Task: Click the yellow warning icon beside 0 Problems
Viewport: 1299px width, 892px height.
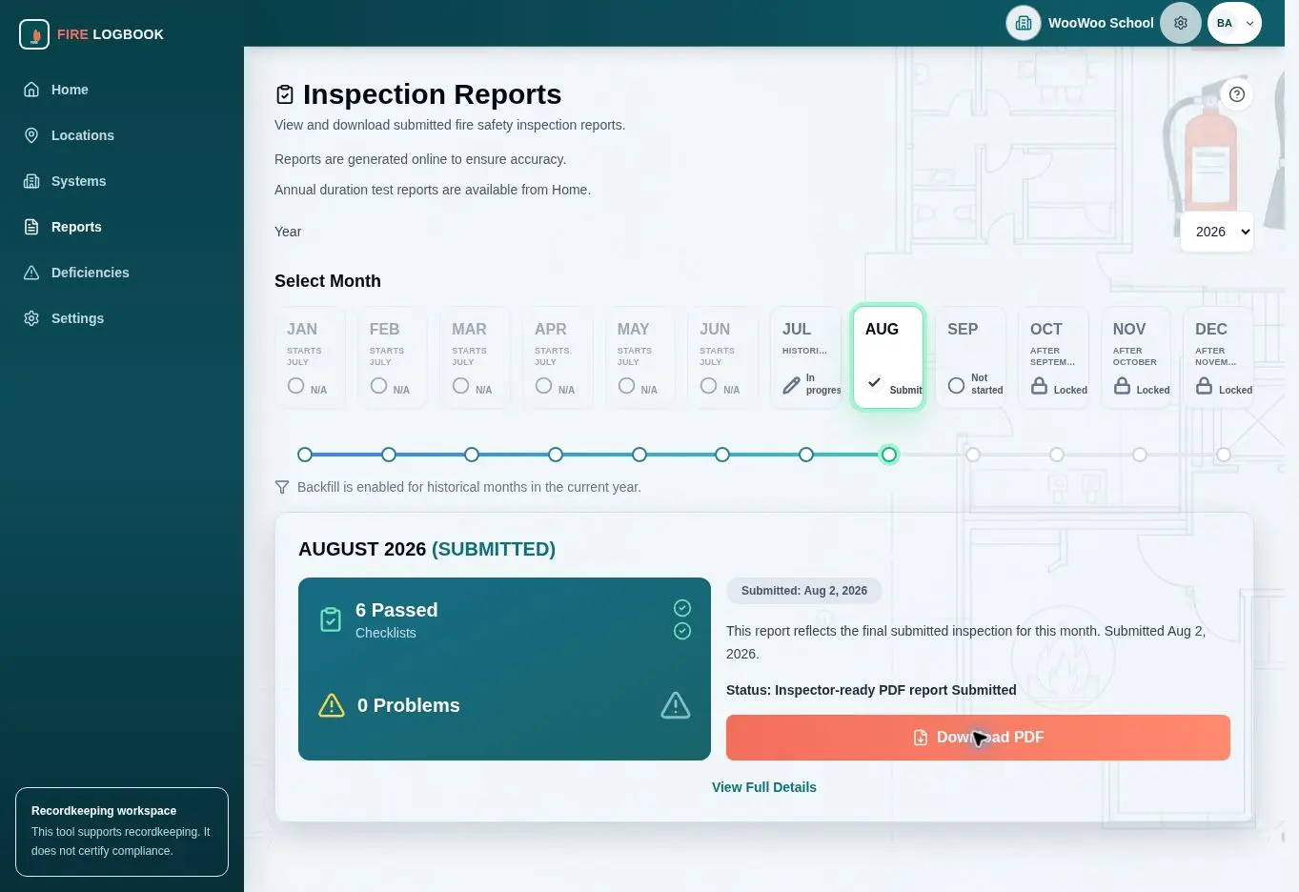Action: click(332, 705)
